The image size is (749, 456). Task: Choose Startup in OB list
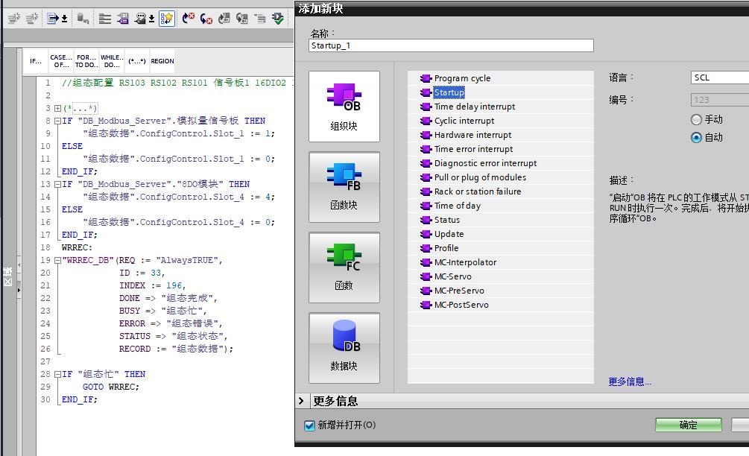[x=501, y=92]
